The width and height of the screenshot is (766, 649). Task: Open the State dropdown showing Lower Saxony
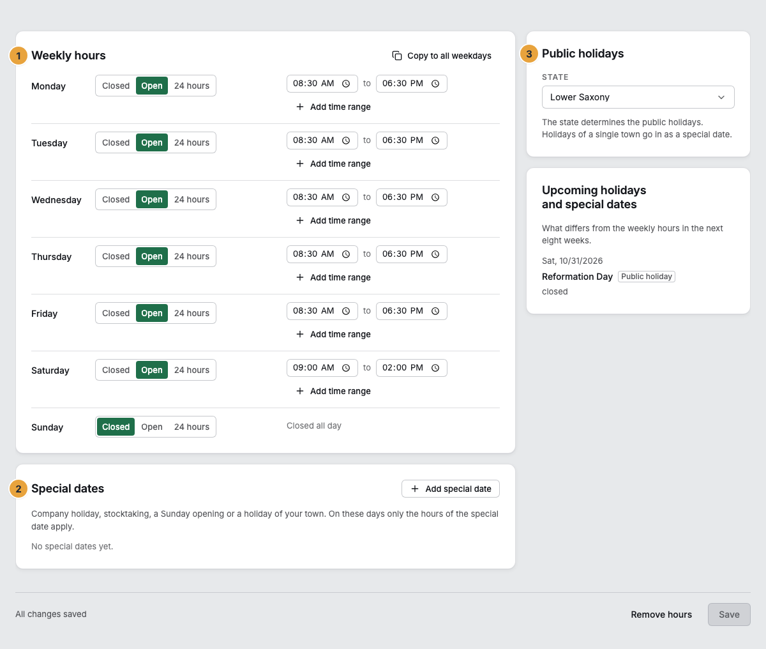[638, 97]
